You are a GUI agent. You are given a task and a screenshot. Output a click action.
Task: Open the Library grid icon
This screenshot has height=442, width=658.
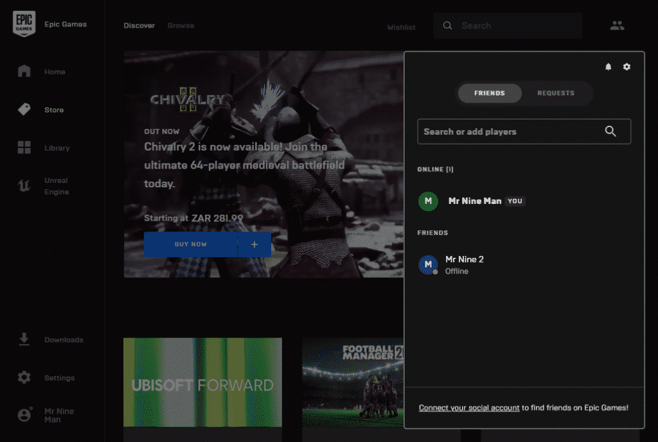(x=24, y=148)
